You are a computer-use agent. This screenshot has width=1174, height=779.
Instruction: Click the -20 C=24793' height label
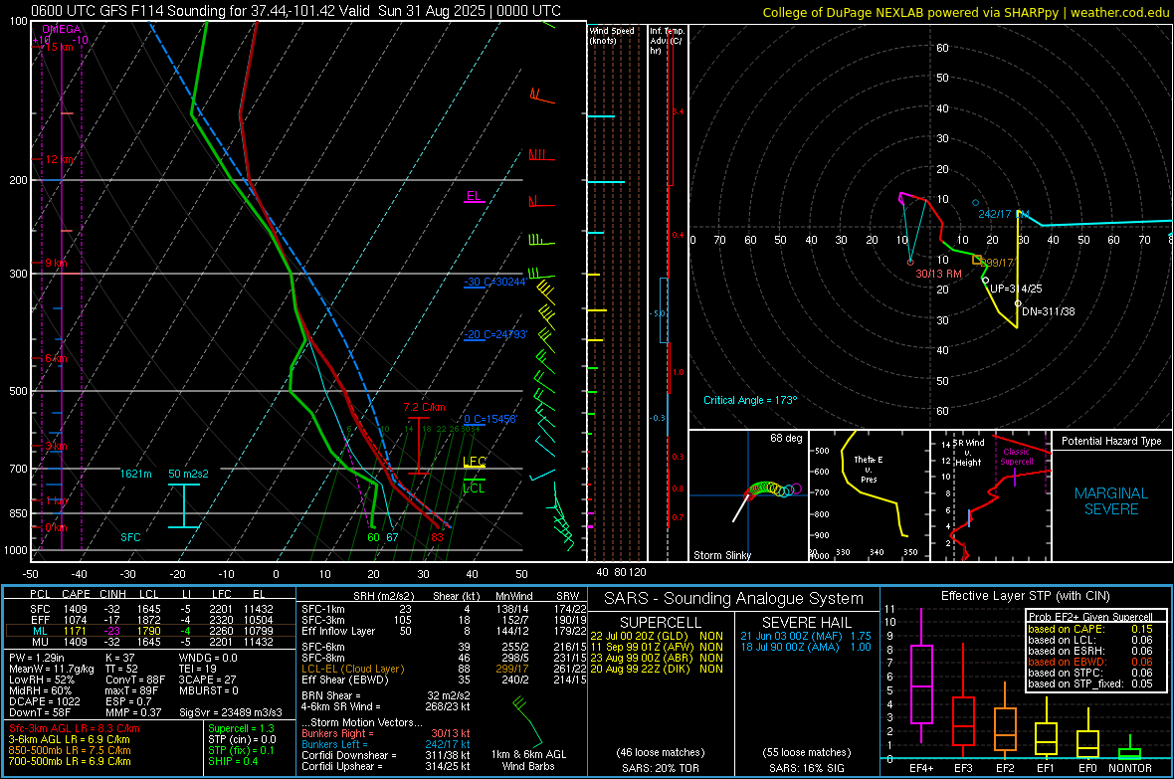[x=494, y=335]
